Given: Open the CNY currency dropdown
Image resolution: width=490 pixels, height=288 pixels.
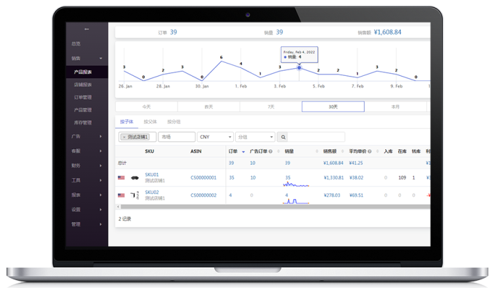Looking at the screenshot, I should (x=215, y=137).
